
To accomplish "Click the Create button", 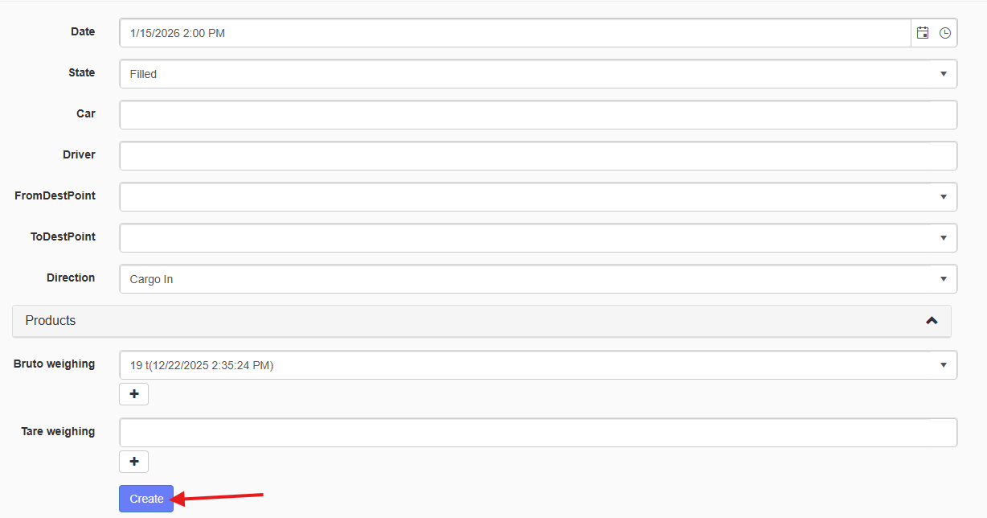I will click(x=146, y=499).
